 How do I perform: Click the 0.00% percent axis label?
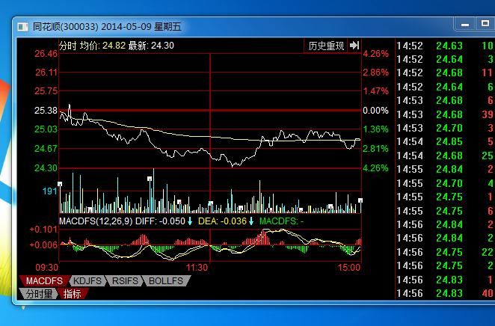(375, 111)
